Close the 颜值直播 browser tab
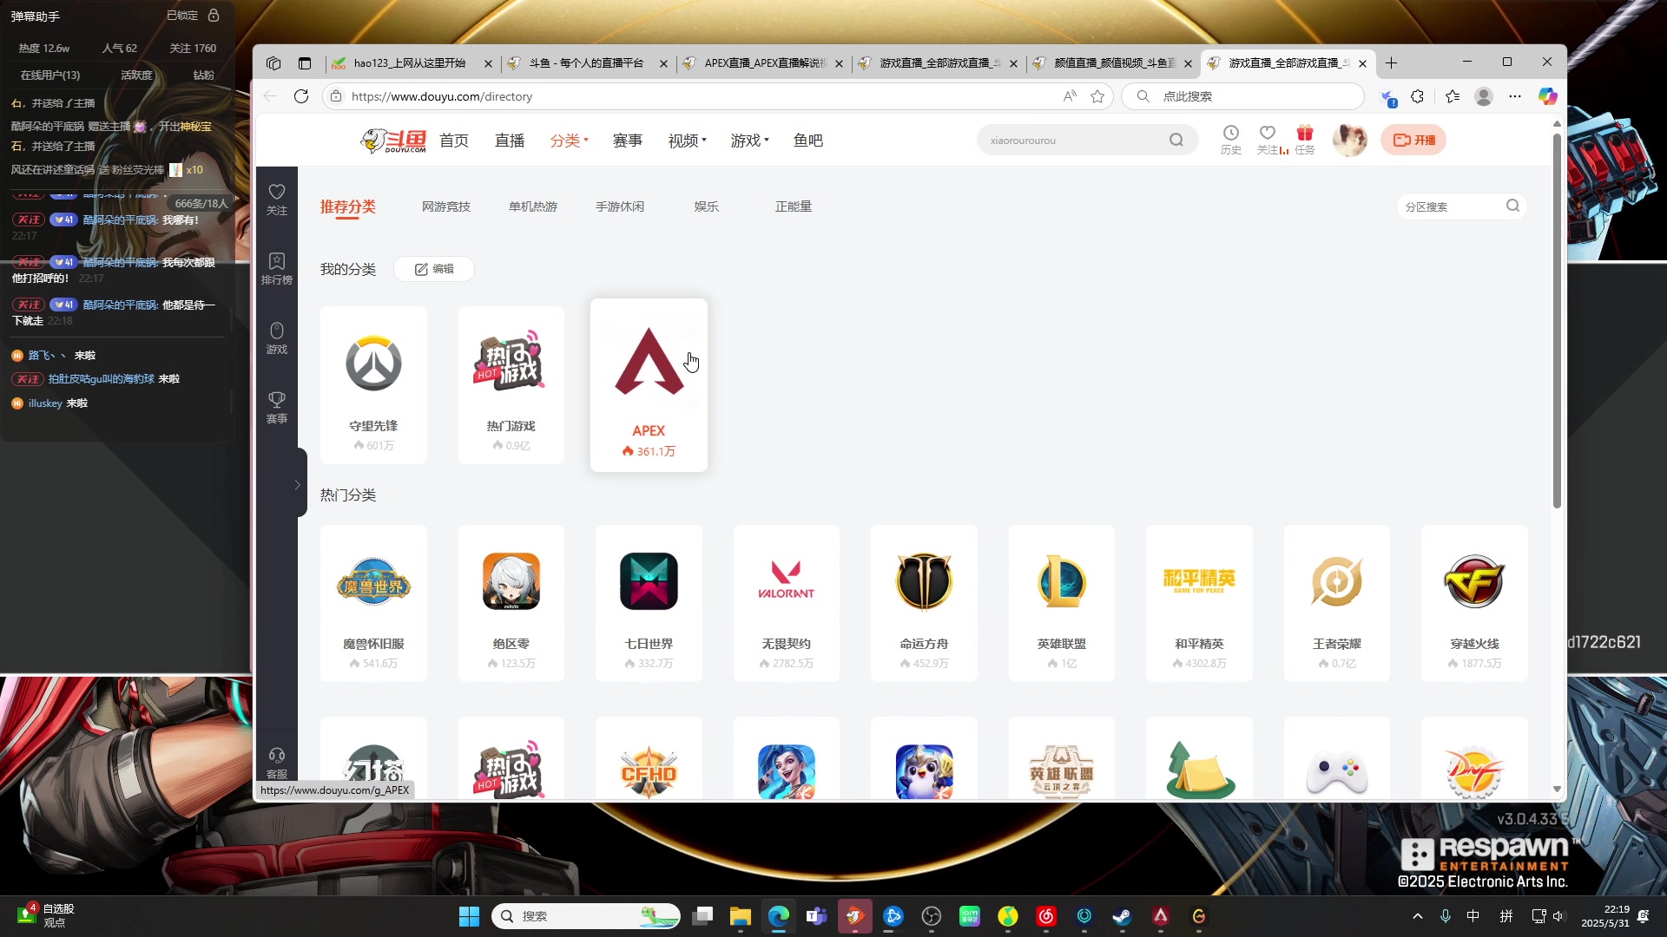 pos(1188,63)
